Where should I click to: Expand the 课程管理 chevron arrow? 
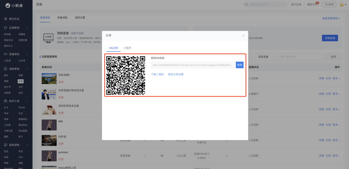click(27, 69)
